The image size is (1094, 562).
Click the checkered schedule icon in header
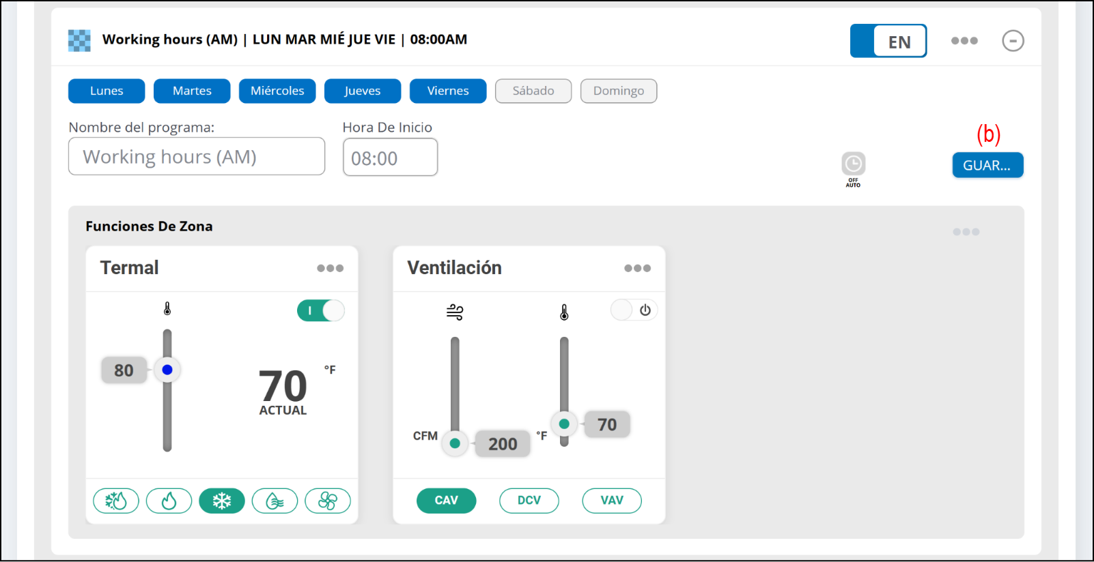pos(79,40)
